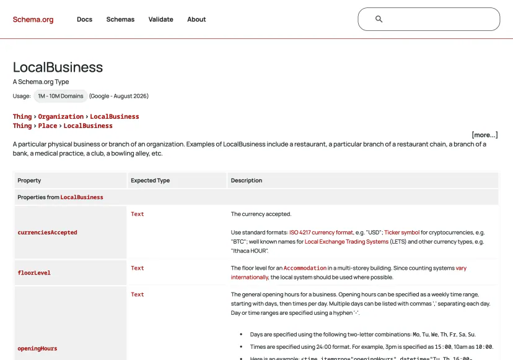The image size is (513, 360).
Task: Select the '(Google - August 2026)' text
Action: [x=119, y=96]
